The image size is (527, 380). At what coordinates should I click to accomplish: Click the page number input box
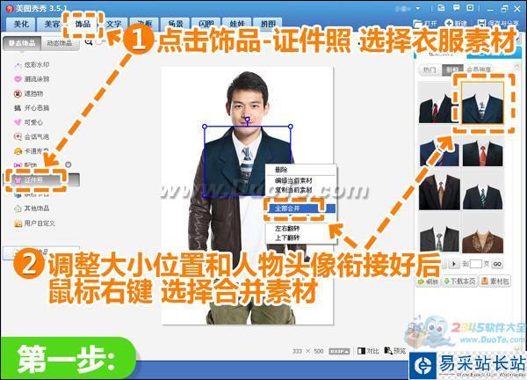[475, 264]
